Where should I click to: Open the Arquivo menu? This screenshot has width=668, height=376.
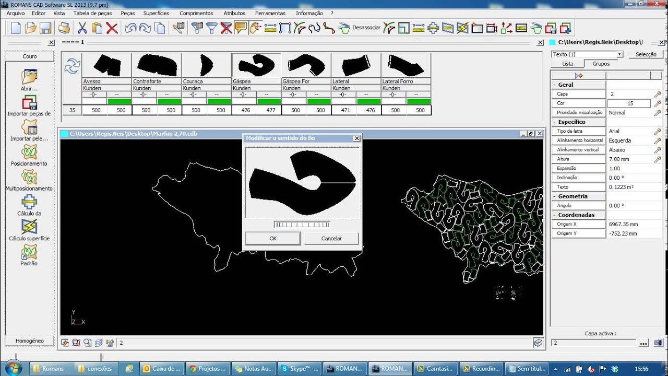(x=16, y=13)
